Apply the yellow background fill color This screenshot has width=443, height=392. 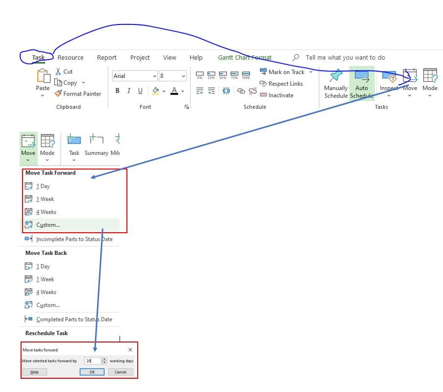tap(156, 91)
